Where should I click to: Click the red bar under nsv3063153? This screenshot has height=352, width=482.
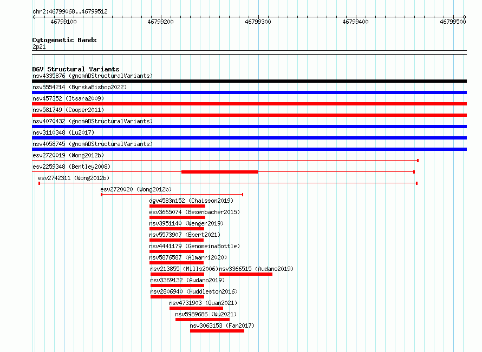pyautogui.click(x=217, y=331)
